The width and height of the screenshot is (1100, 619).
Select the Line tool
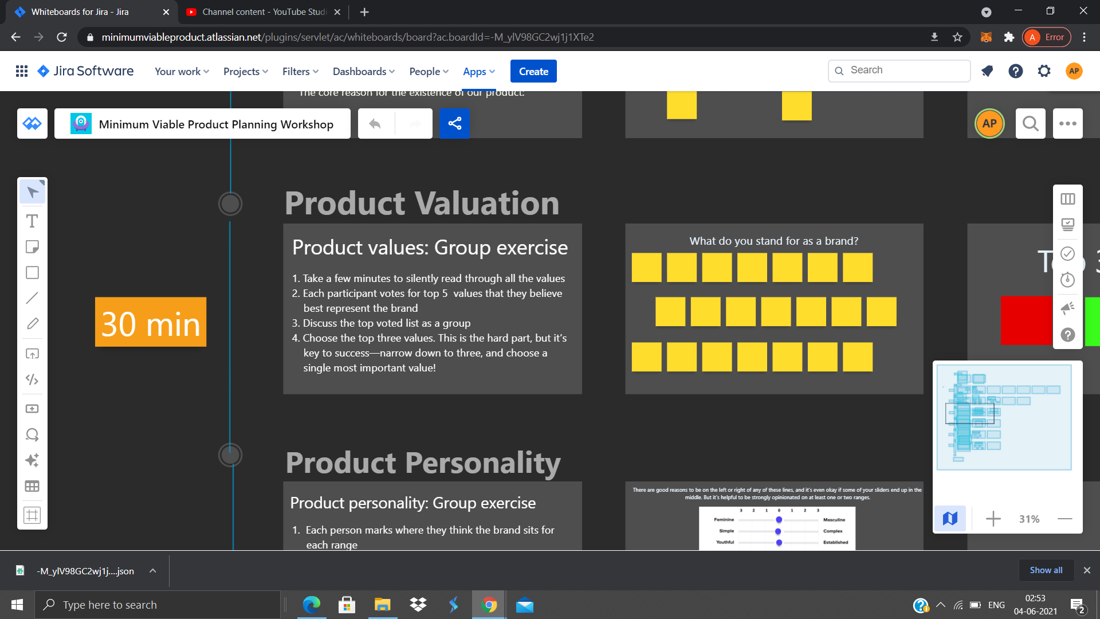32,298
